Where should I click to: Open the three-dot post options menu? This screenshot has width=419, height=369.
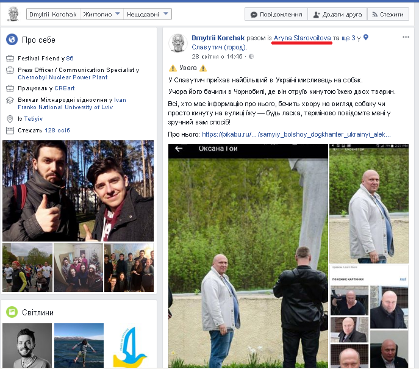tap(406, 37)
